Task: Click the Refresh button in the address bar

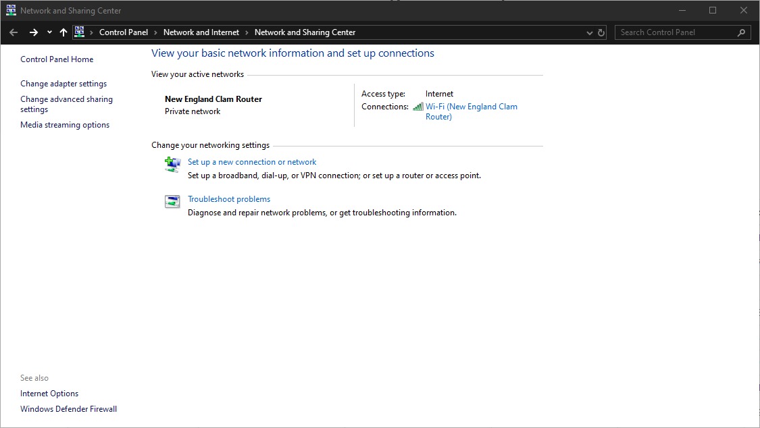Action: (601, 32)
